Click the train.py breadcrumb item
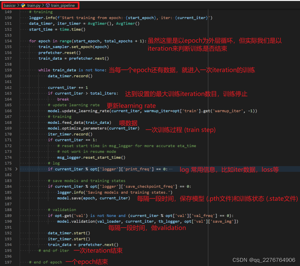Viewport: 300px width, 266px height. [x=34, y=5]
